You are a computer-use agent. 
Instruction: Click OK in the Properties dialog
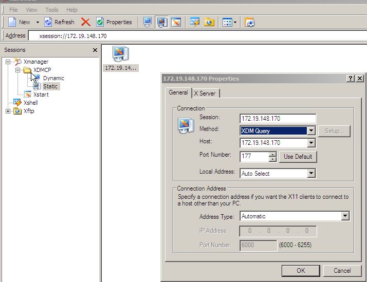click(301, 271)
